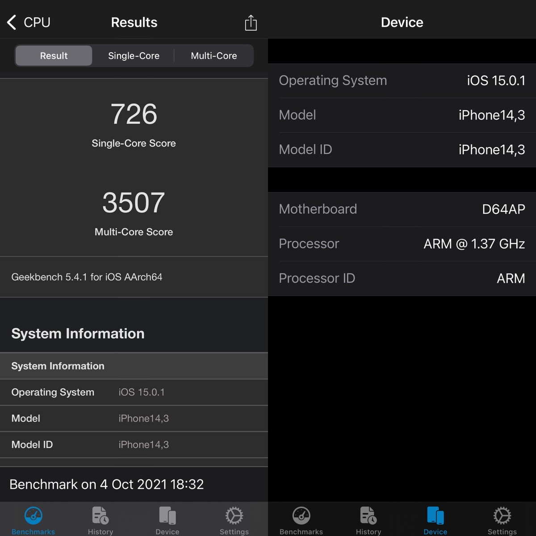
Task: Open History tab in Device screen
Action: (368, 520)
